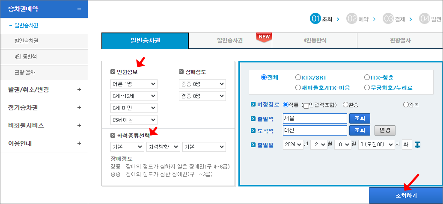Image resolution: width=443 pixels, height=204 pixels.
Task: Open 일반승차권 in the left sidebar
Action: 26,26
